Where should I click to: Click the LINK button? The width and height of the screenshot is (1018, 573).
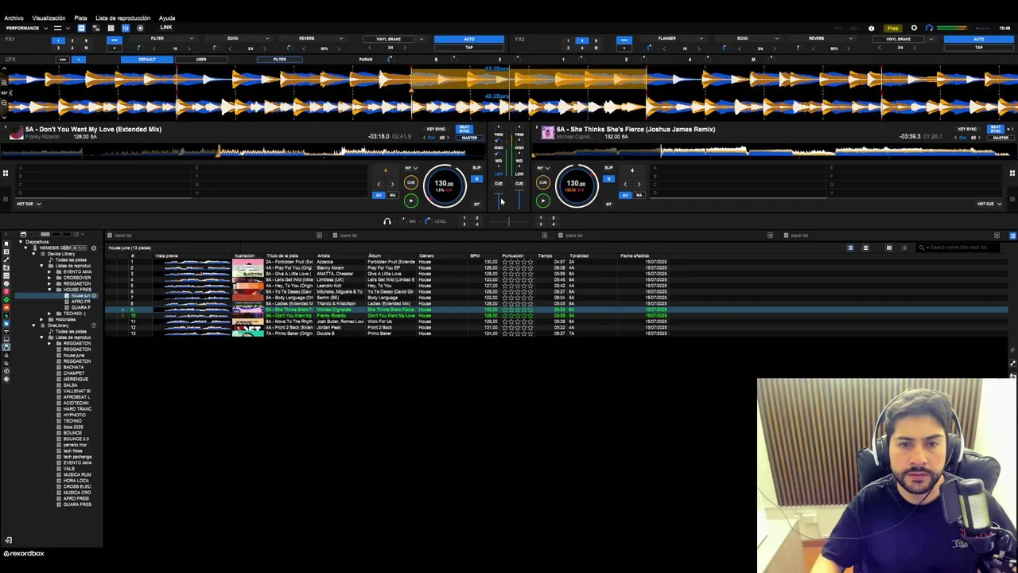pyautogui.click(x=166, y=28)
